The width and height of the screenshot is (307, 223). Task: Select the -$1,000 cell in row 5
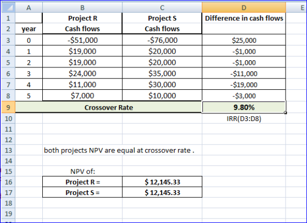244,62
